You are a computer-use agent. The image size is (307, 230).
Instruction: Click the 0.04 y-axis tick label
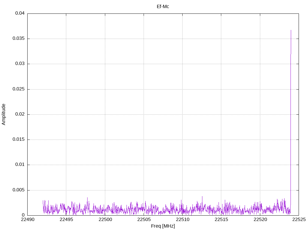point(20,13)
